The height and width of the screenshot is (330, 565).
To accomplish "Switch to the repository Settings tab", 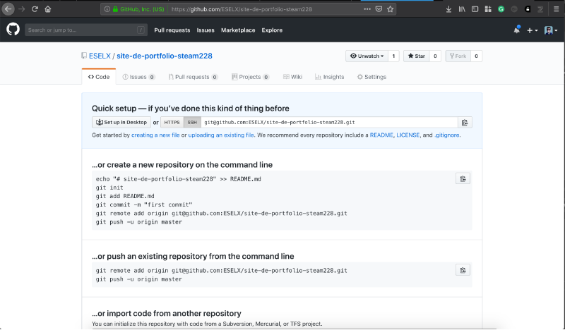I will click(x=371, y=77).
